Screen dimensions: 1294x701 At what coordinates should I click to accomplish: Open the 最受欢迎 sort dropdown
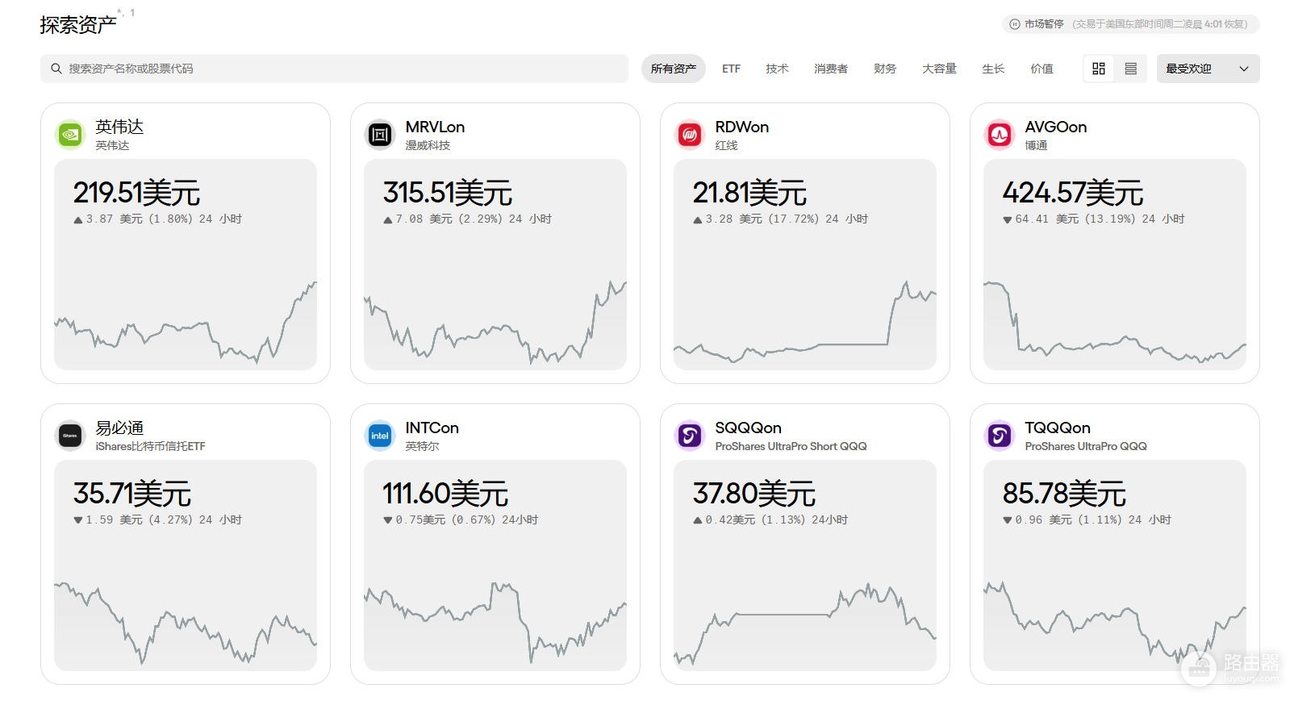pyautogui.click(x=1208, y=69)
